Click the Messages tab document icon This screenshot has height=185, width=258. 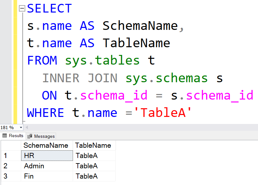[29, 136]
